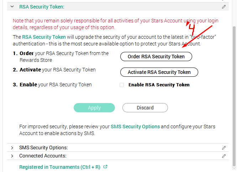Click the vertical scrollbar thumb

pos(234,96)
